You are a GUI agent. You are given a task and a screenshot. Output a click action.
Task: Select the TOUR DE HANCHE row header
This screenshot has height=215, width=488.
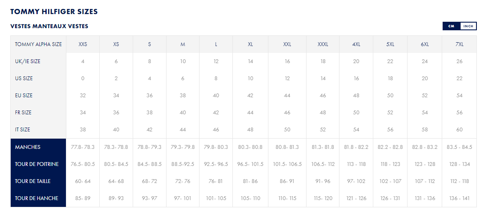36,198
